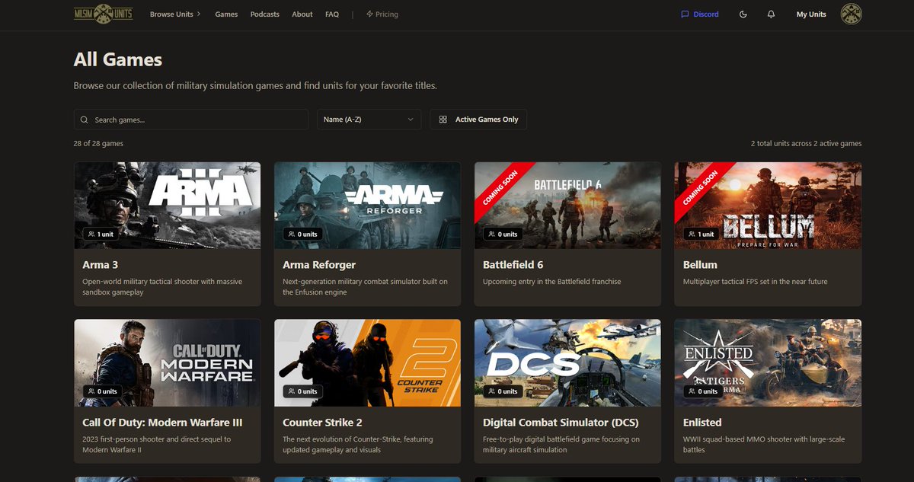This screenshot has height=482, width=914.
Task: Open the Pricing page
Action: click(x=382, y=14)
